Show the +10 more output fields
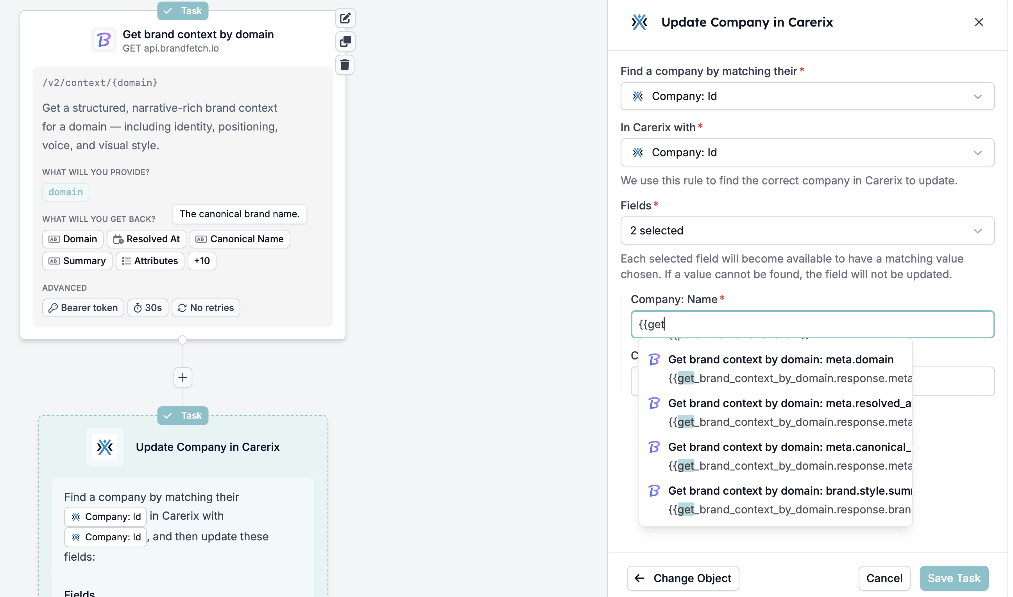The height and width of the screenshot is (597, 1013). pyautogui.click(x=202, y=261)
